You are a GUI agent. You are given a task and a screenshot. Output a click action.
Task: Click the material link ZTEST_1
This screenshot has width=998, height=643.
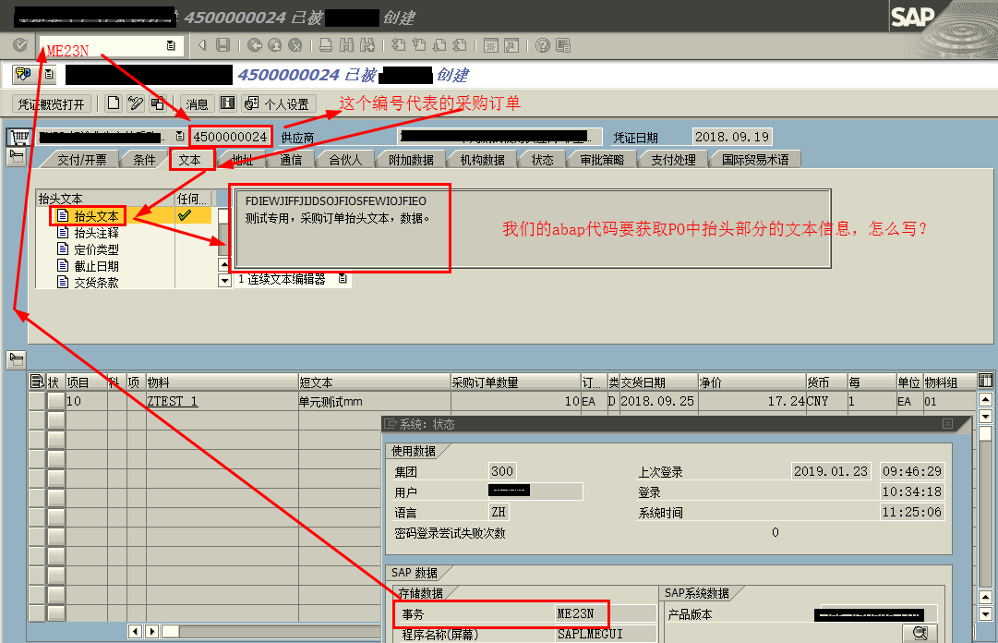pyautogui.click(x=173, y=401)
